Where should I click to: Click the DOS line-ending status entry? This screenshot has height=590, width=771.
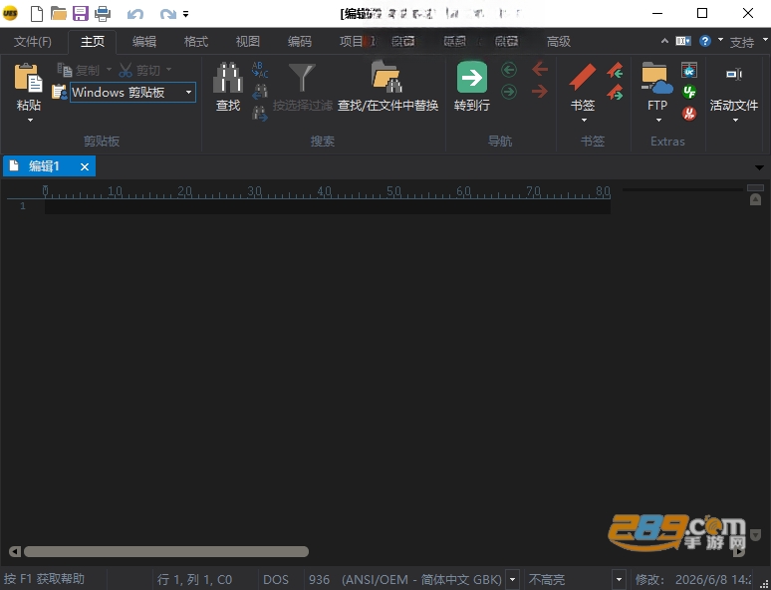(x=276, y=580)
